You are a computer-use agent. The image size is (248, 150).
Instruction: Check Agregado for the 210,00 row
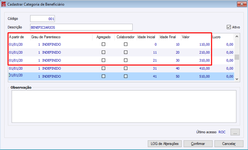point(104,52)
